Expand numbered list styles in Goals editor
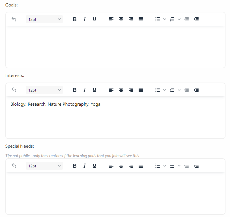This screenshot has height=217, width=230. tap(179, 19)
